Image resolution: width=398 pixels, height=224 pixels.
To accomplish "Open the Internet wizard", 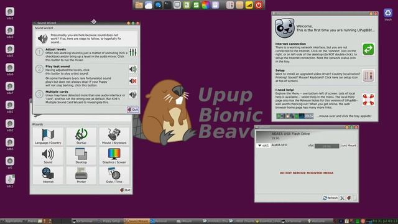I will [48, 175].
